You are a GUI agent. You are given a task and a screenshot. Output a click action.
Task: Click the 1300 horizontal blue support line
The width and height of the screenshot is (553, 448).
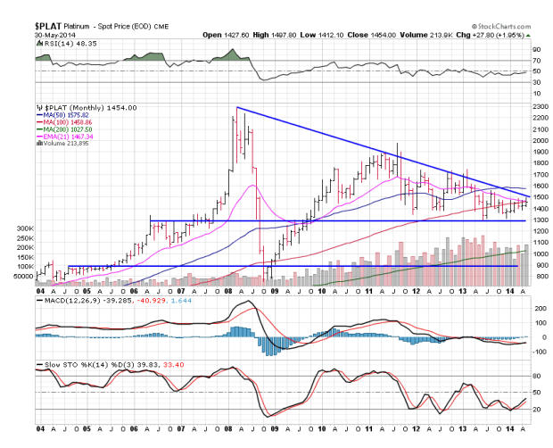(357, 220)
